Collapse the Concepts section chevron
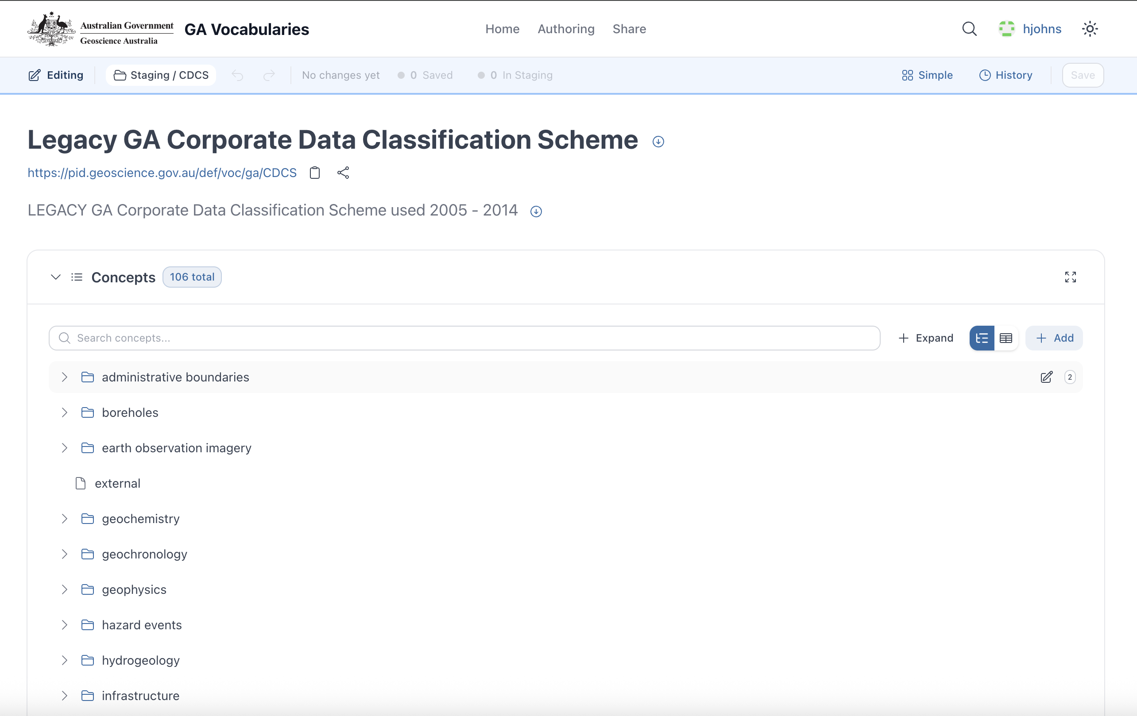The width and height of the screenshot is (1137, 716). (x=56, y=277)
